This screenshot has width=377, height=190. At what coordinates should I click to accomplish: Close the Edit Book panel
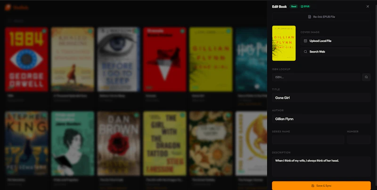368,7
